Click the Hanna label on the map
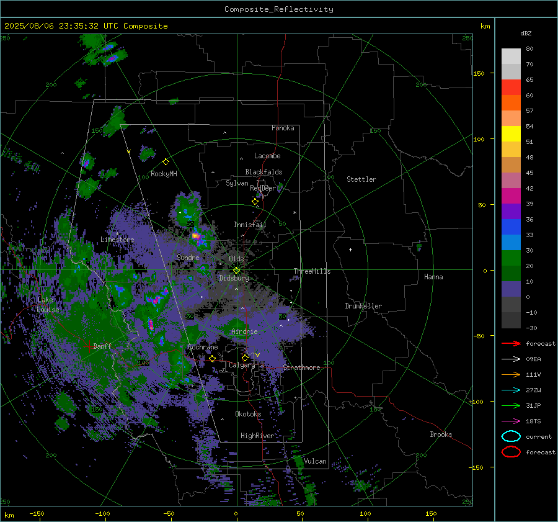558x522 pixels. tap(433, 277)
